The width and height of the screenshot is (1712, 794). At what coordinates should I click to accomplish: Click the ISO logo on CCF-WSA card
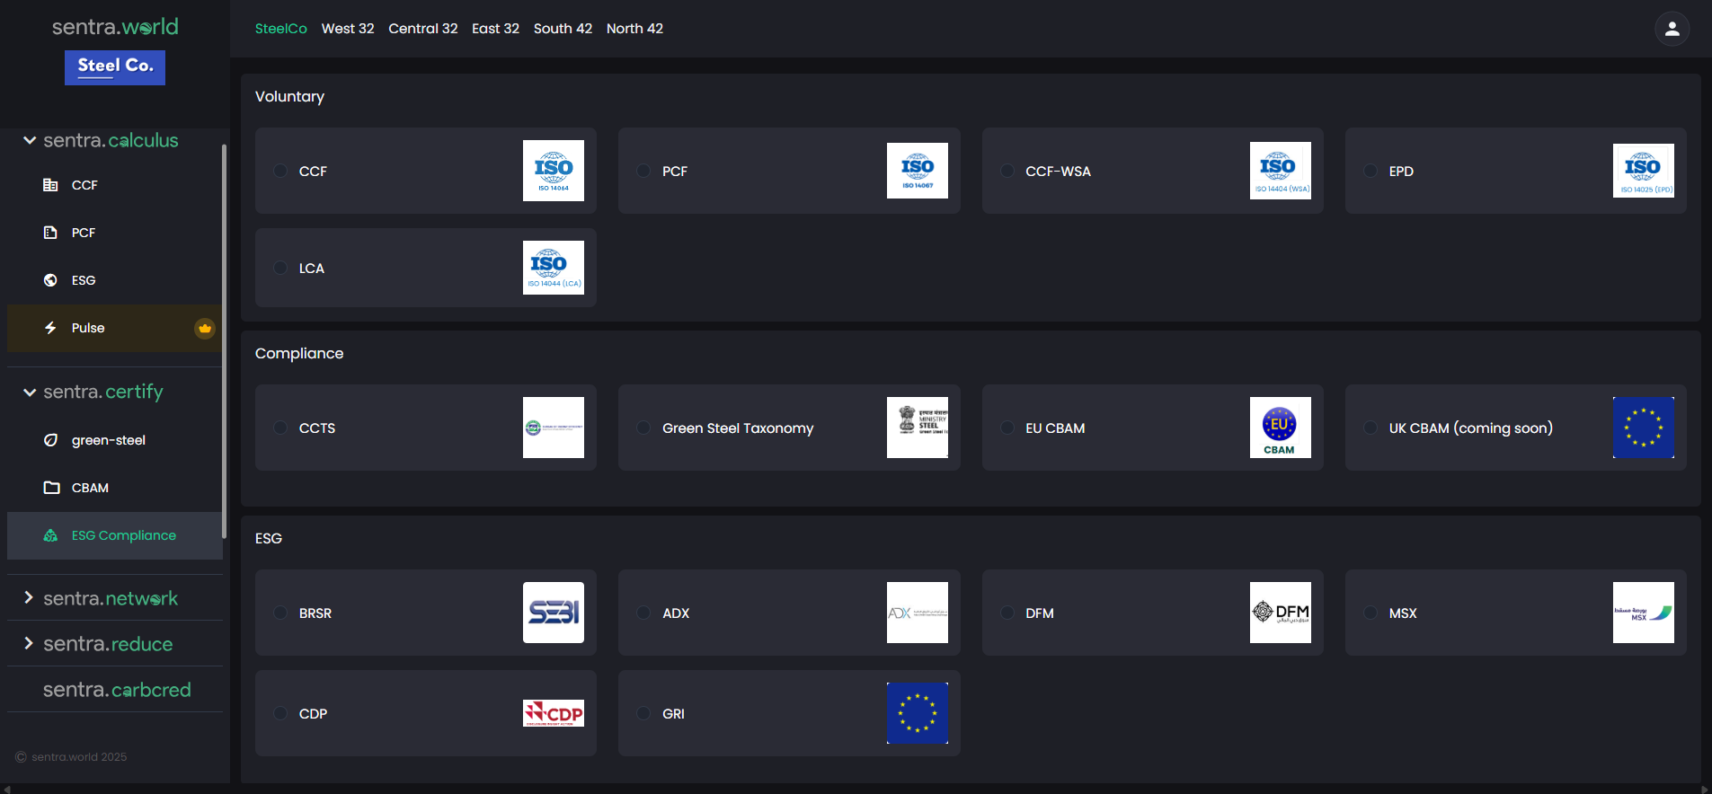(1280, 171)
